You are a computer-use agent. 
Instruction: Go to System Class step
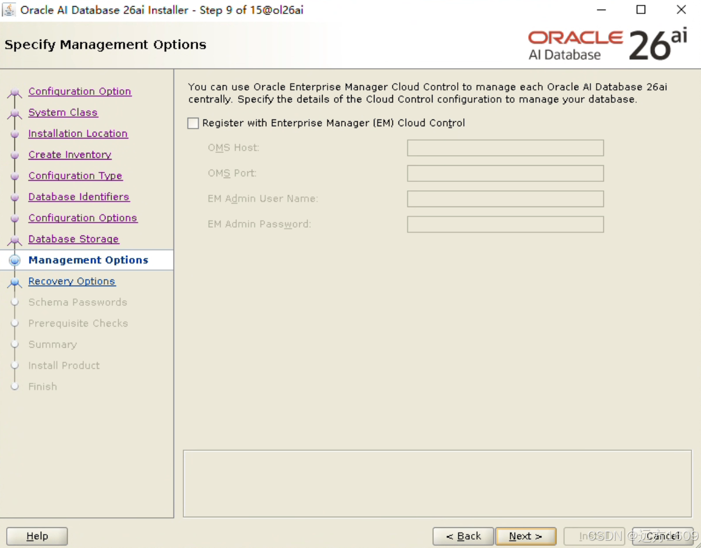click(x=63, y=113)
